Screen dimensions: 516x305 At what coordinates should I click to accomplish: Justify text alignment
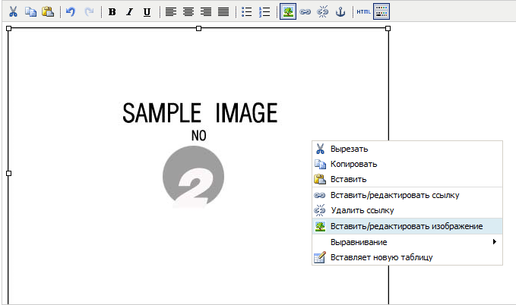pos(223,12)
